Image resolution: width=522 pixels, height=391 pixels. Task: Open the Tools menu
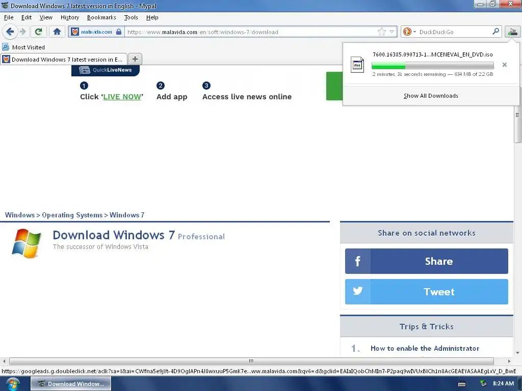(131, 18)
